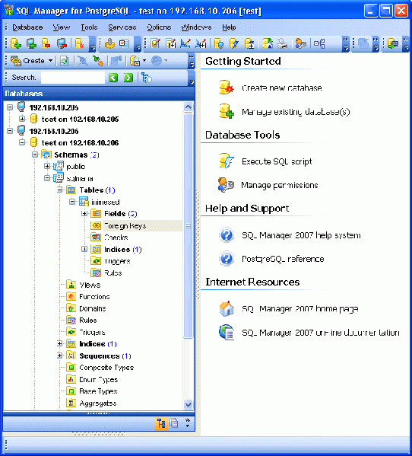Click the green refresh icon beside Create
The image size is (412, 456).
(64, 61)
